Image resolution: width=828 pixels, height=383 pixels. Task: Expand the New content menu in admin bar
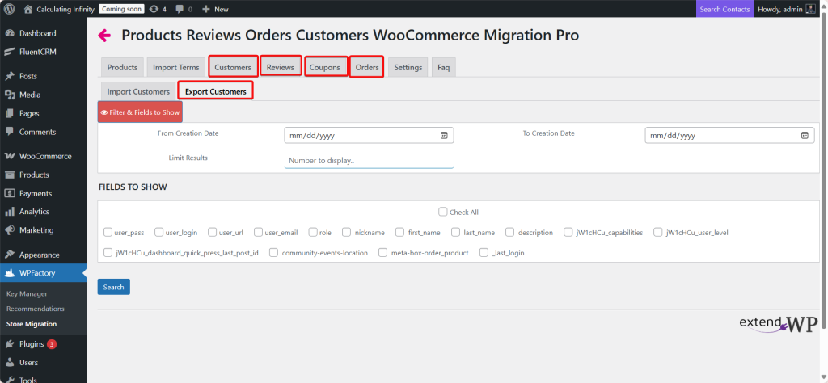click(x=215, y=9)
